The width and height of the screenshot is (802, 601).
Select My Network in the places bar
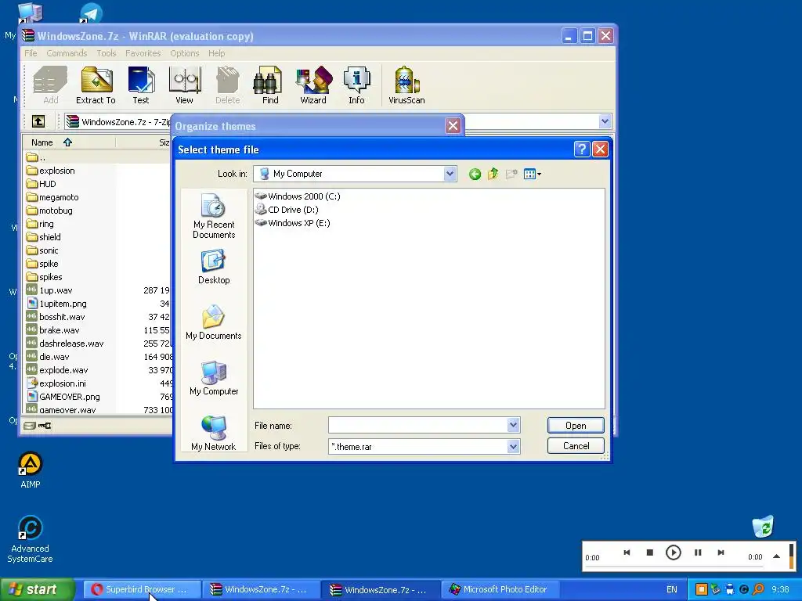(214, 434)
